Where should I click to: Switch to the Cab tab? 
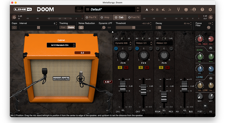click(x=119, y=17)
